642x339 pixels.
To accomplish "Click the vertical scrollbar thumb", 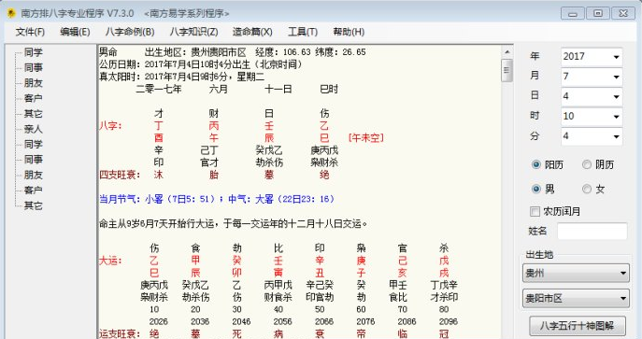I will coord(506,70).
